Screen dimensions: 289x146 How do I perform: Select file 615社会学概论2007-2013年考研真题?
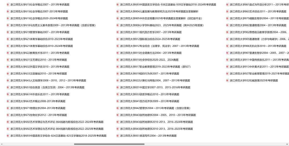[37, 11]
